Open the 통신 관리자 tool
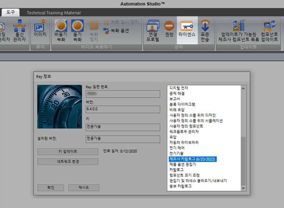 pos(19,31)
